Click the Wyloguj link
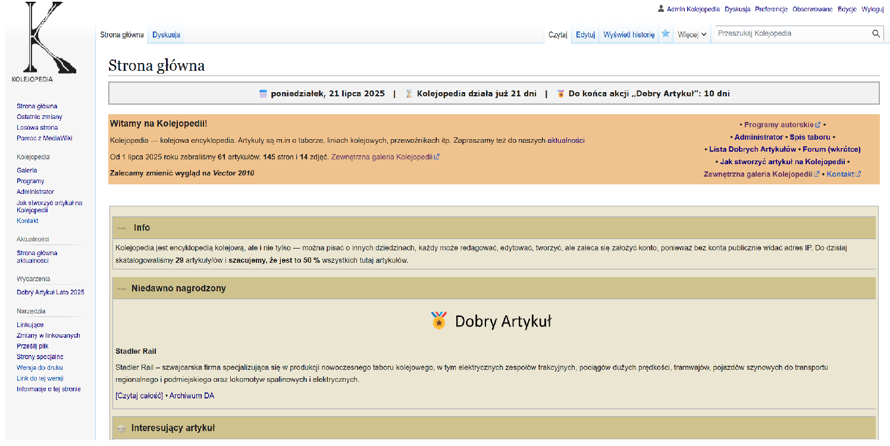 coord(873,9)
